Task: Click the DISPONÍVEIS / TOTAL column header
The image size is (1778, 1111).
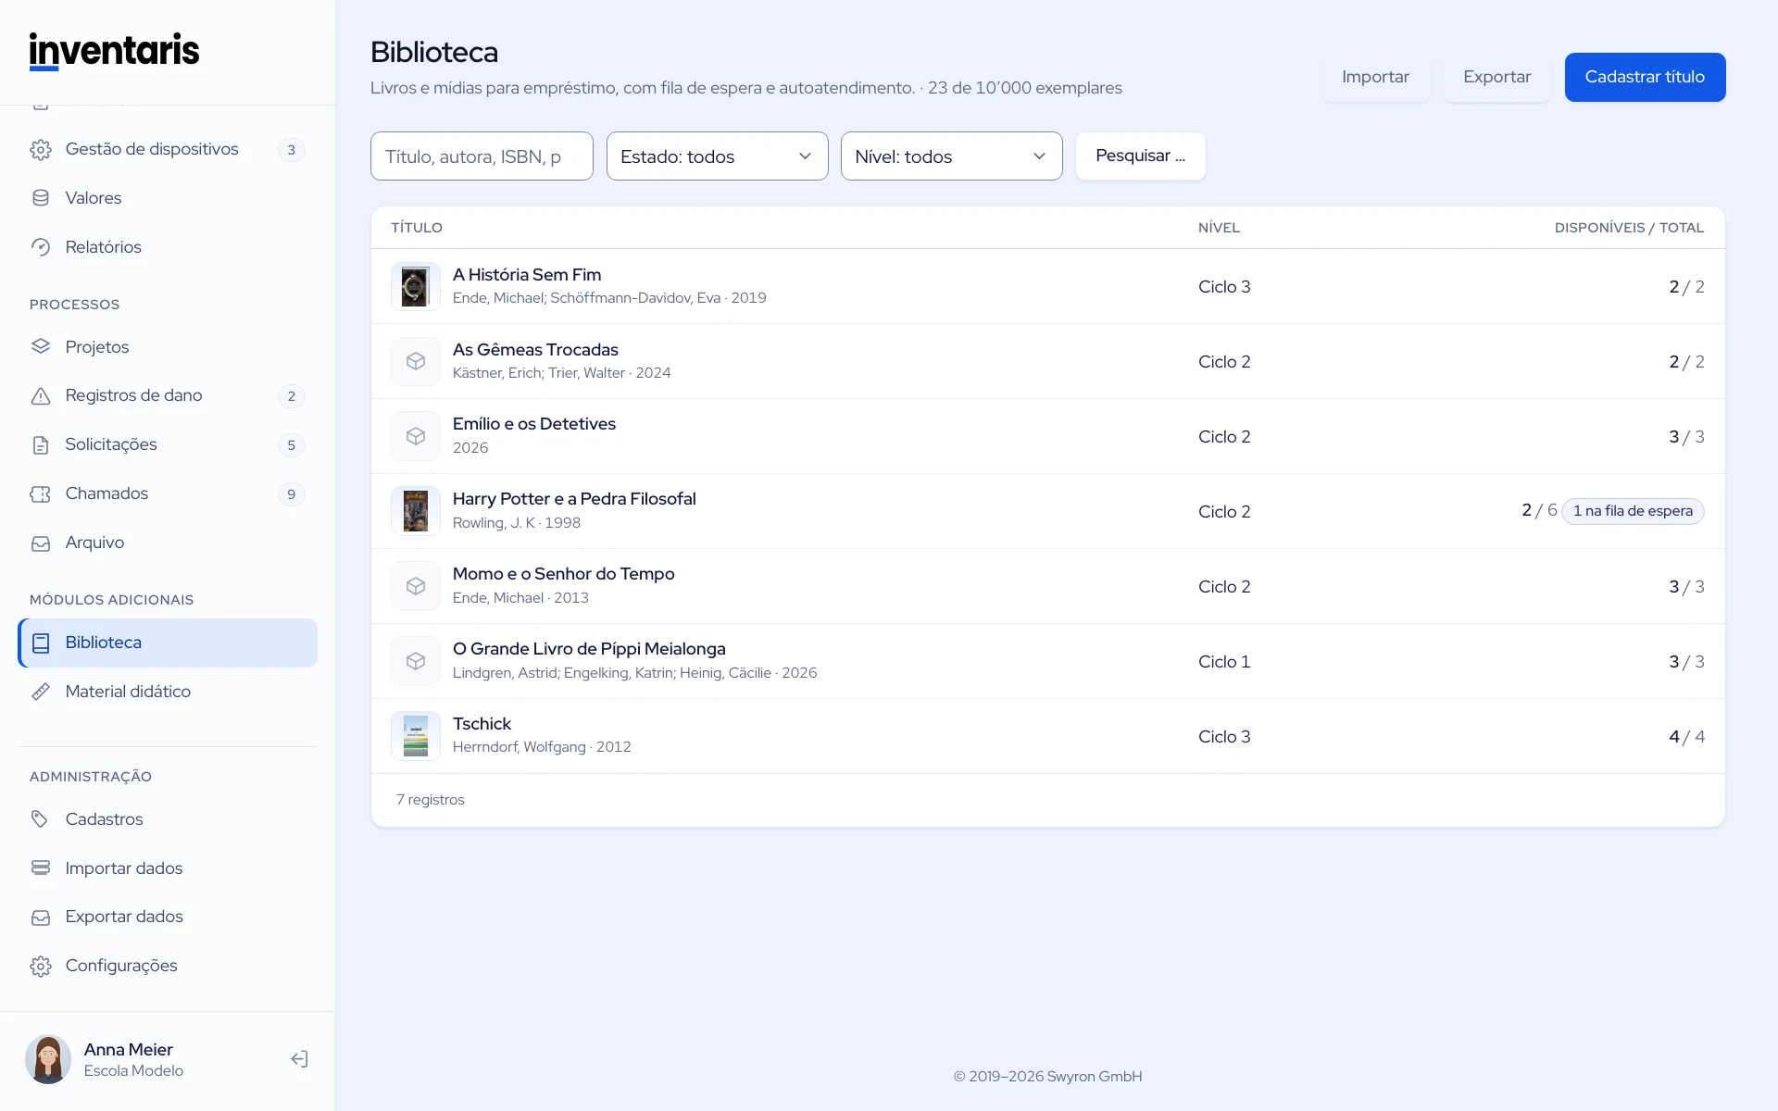Action: tap(1629, 228)
